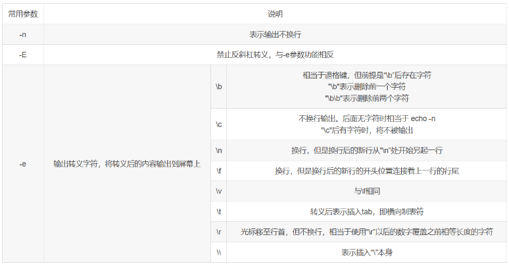Click the '\r' escape cell
509x268 pixels.
pyautogui.click(x=218, y=232)
